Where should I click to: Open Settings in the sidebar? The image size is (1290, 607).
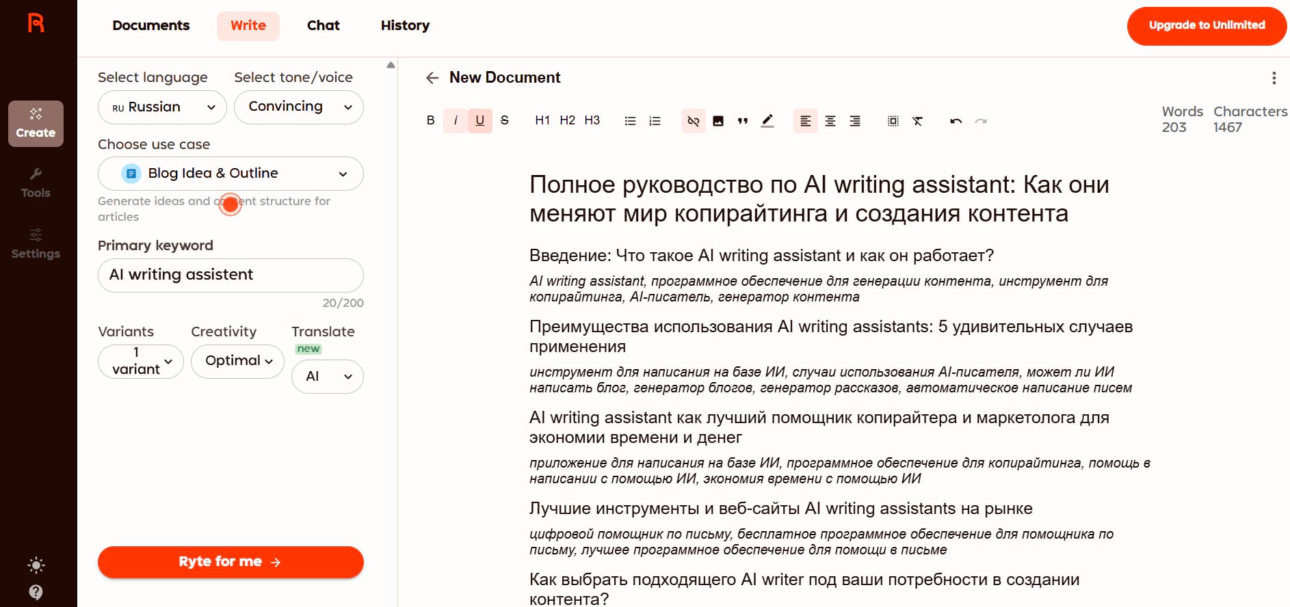[x=36, y=244]
